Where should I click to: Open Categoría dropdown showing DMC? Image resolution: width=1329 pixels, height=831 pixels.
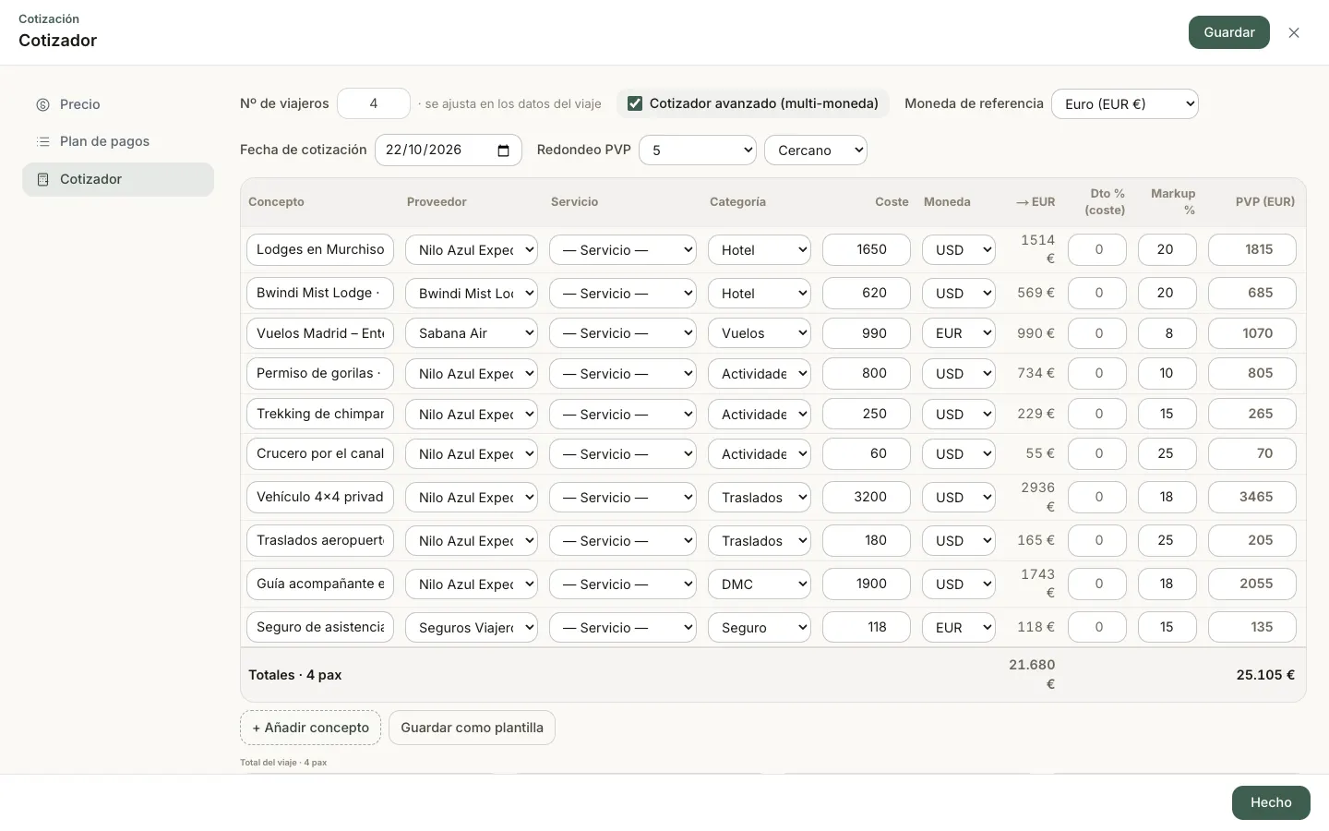(760, 584)
